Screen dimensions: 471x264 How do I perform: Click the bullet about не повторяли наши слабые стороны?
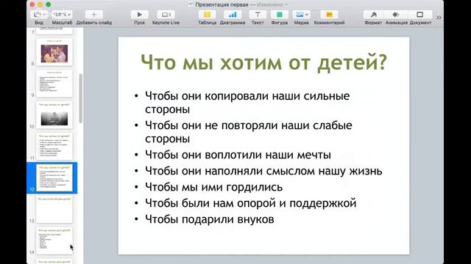tap(249, 132)
